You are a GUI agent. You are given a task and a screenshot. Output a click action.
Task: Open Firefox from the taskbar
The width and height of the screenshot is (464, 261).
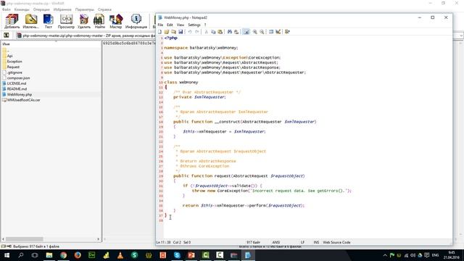click(x=78, y=255)
